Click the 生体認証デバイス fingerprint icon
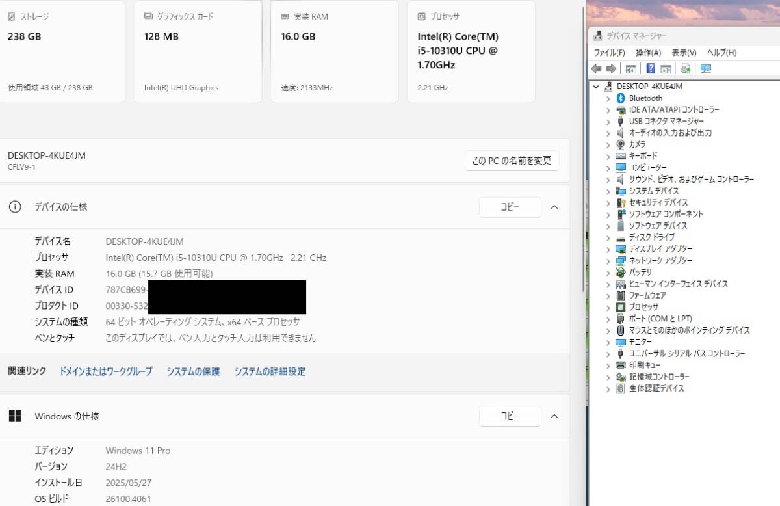780x506 pixels. [621, 388]
